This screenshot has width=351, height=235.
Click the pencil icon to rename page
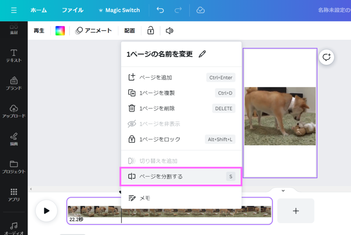202,54
